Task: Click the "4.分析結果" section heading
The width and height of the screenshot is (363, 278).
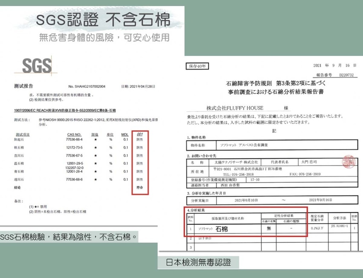Action: coord(196,210)
